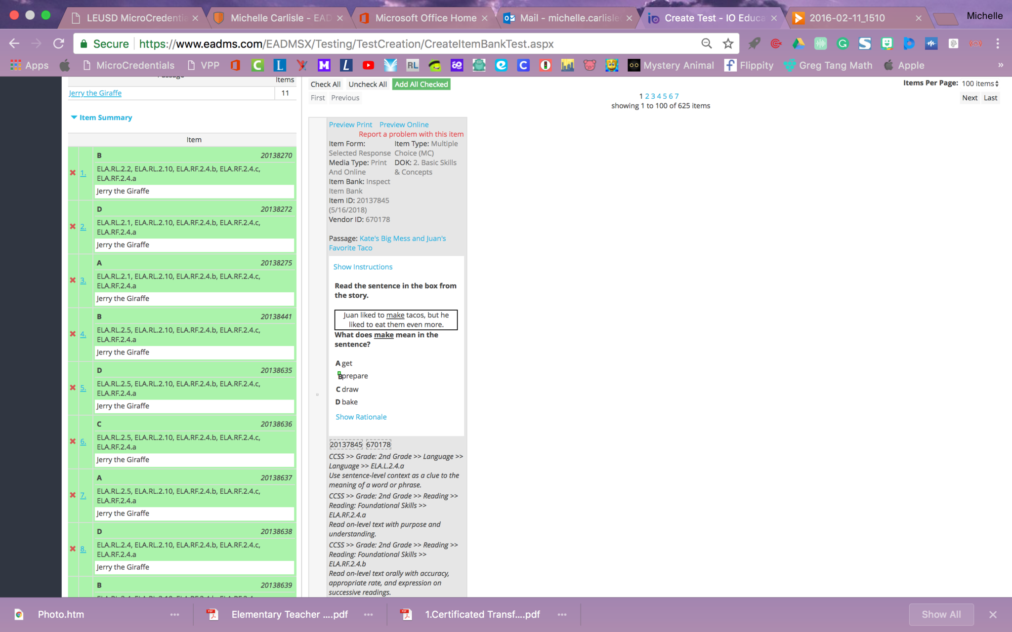Click the URL address field

(x=346, y=44)
